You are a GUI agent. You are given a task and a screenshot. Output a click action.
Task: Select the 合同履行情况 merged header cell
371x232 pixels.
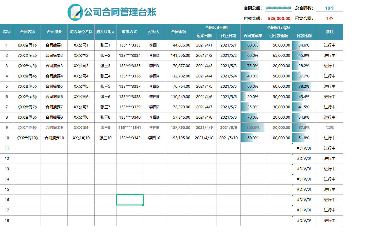click(278, 27)
